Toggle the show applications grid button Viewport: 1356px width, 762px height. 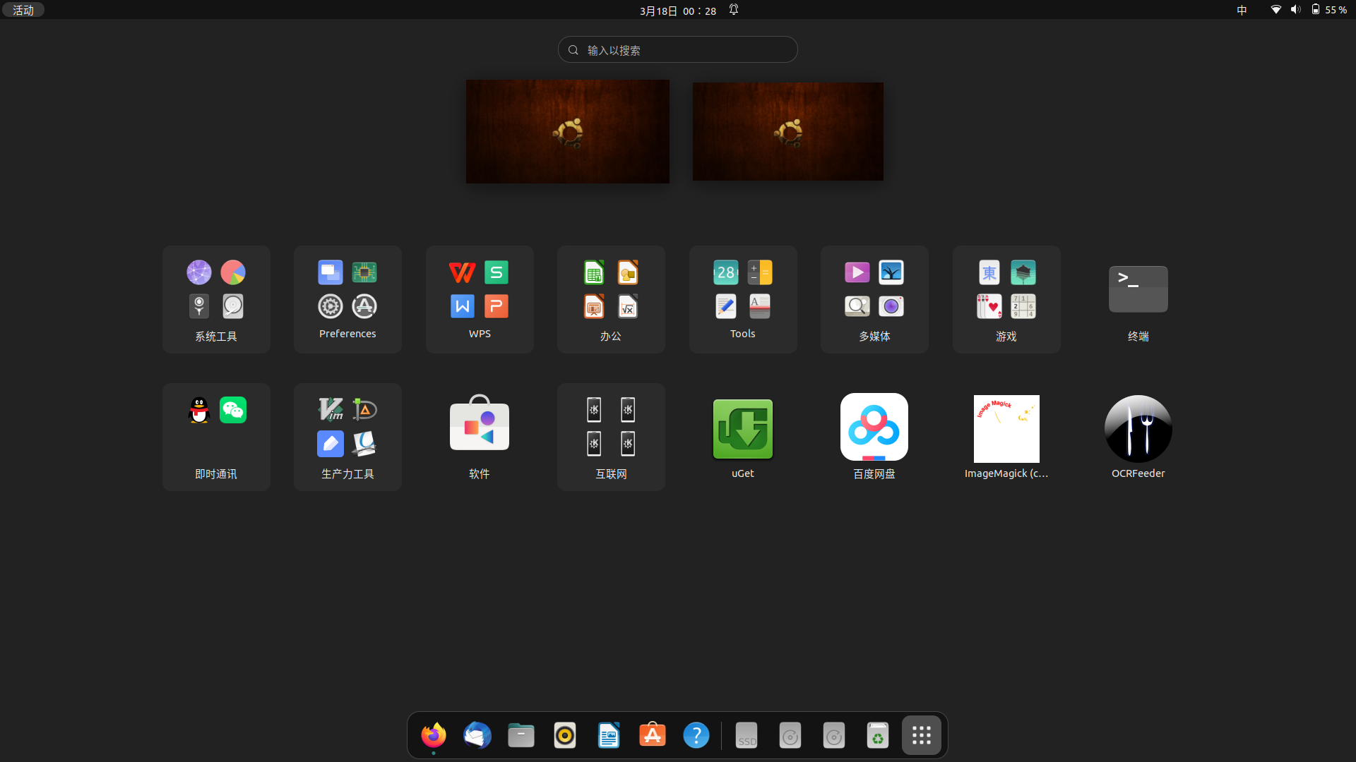[921, 735]
